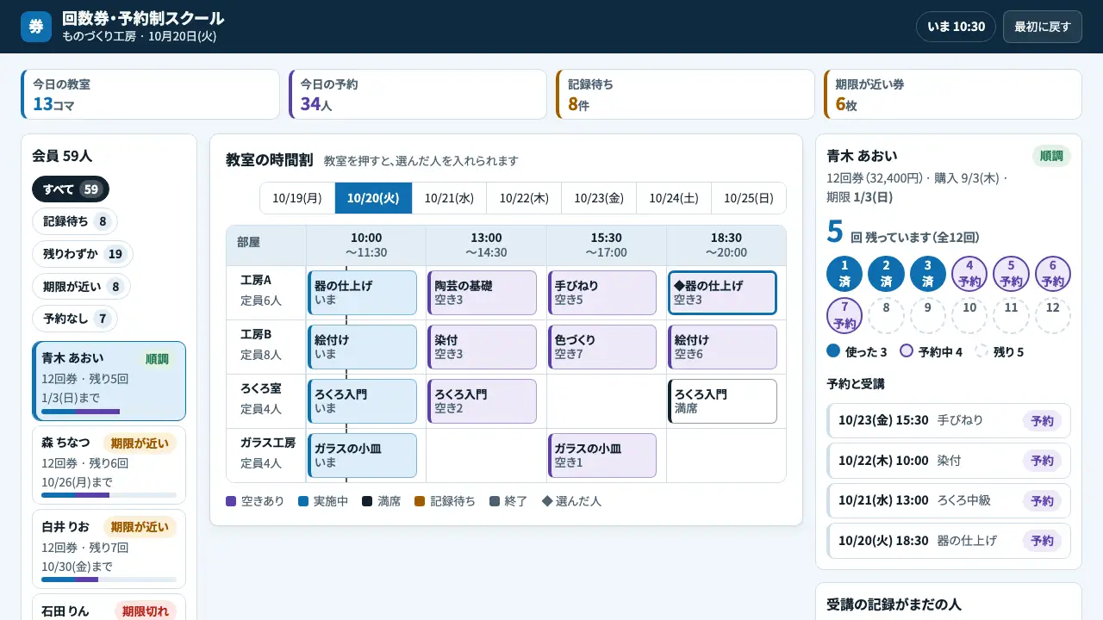This screenshot has width=1103, height=620.
Task: Open booking 10/20(火) 18:30 器の仕上げ
Action: click(x=949, y=541)
